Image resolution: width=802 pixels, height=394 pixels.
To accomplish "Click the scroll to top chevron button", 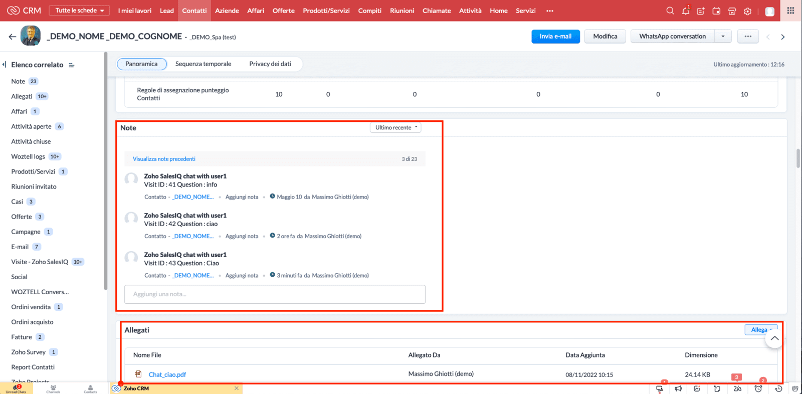I will 774,338.
